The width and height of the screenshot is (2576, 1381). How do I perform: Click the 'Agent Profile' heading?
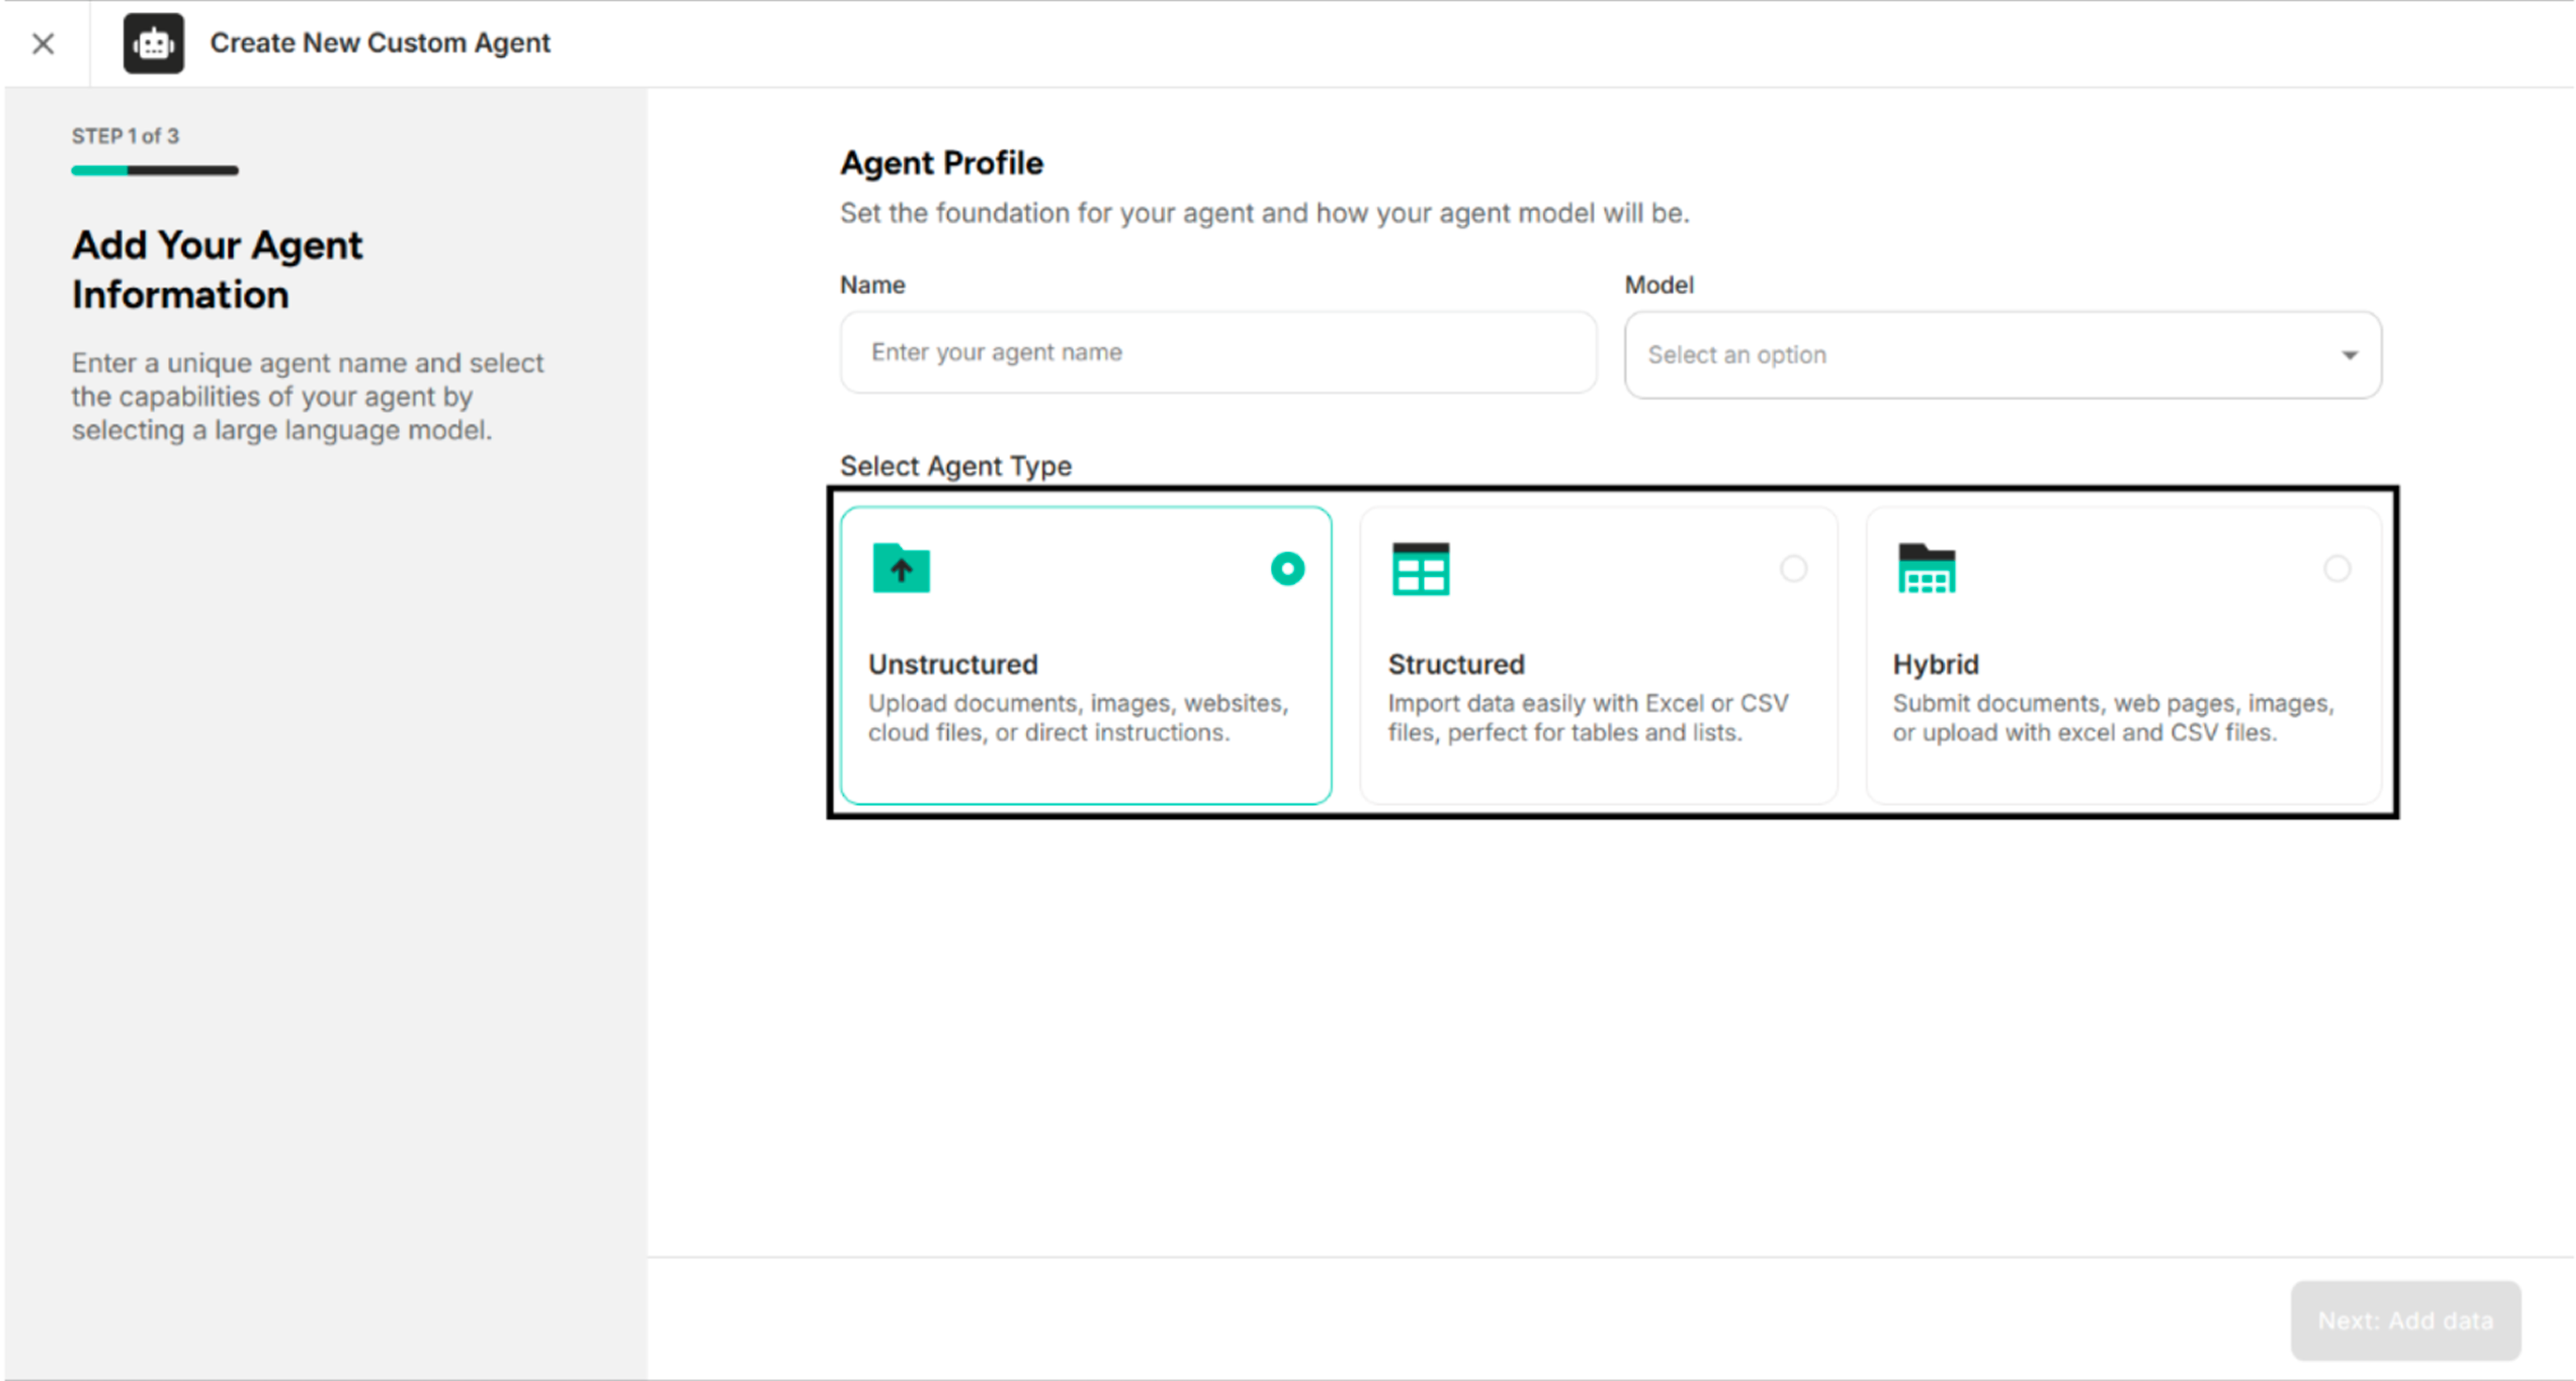click(x=941, y=163)
